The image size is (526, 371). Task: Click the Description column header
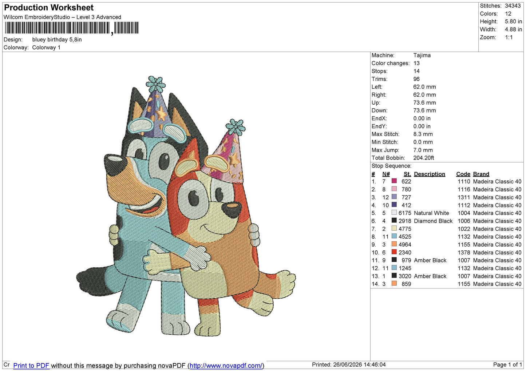tap(430, 174)
